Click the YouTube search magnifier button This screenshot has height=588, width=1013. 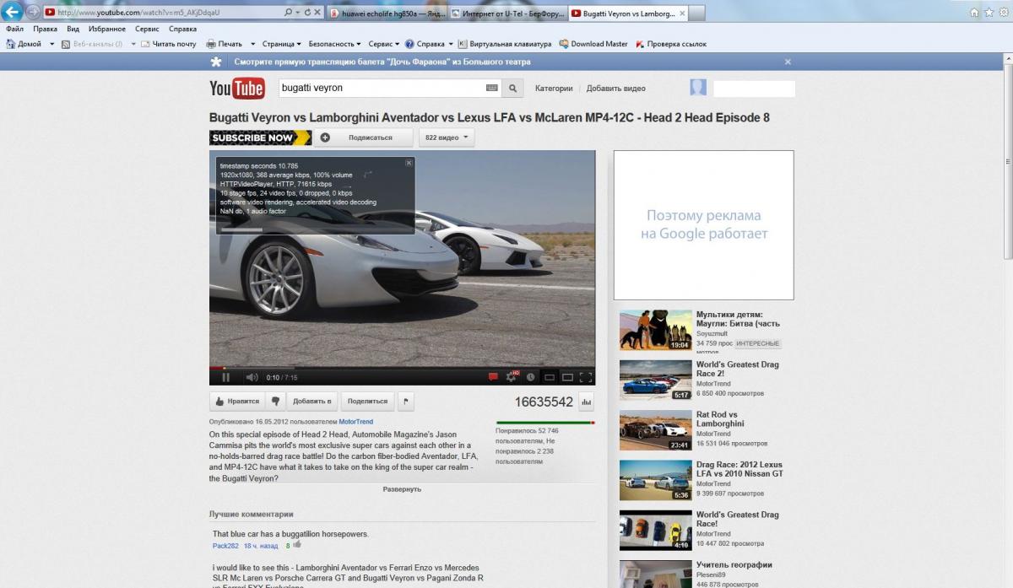[x=513, y=88]
